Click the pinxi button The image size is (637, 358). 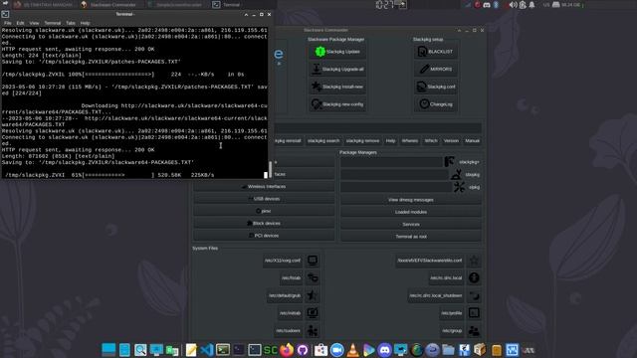[x=264, y=211]
